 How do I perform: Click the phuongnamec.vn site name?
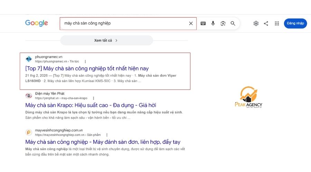(49, 57)
